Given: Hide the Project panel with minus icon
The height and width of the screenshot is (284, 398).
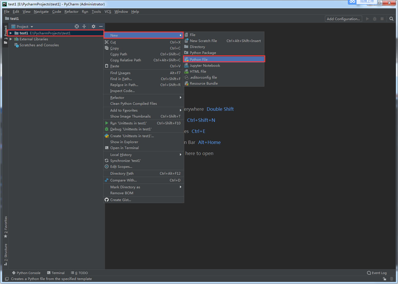Looking at the screenshot, I should 101,26.
